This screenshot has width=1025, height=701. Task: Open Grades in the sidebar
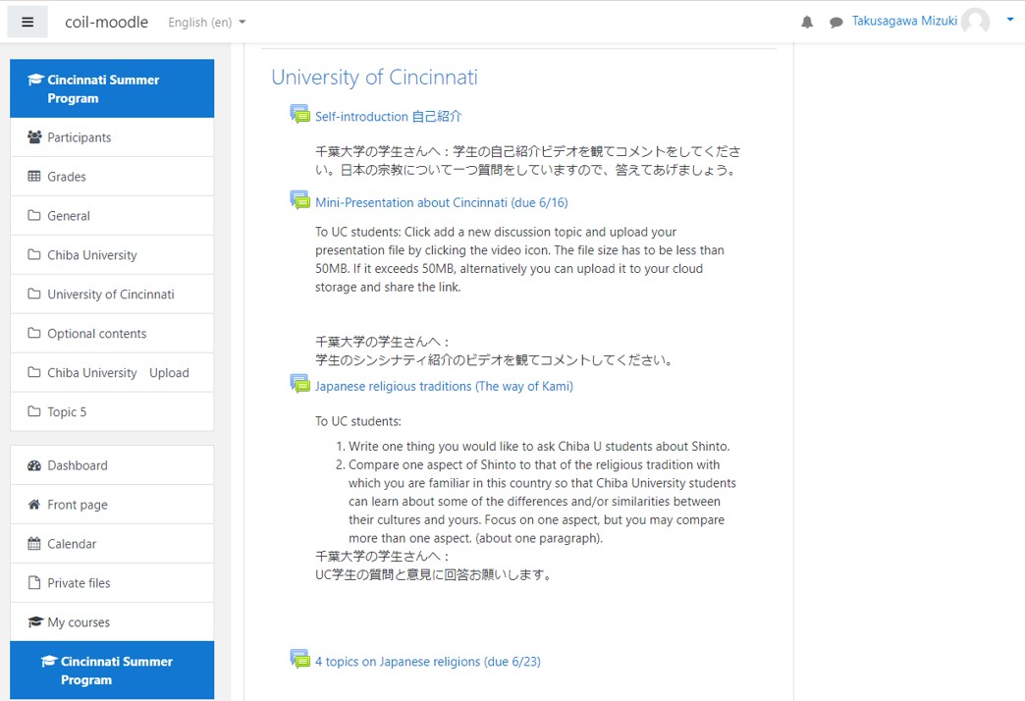112,177
